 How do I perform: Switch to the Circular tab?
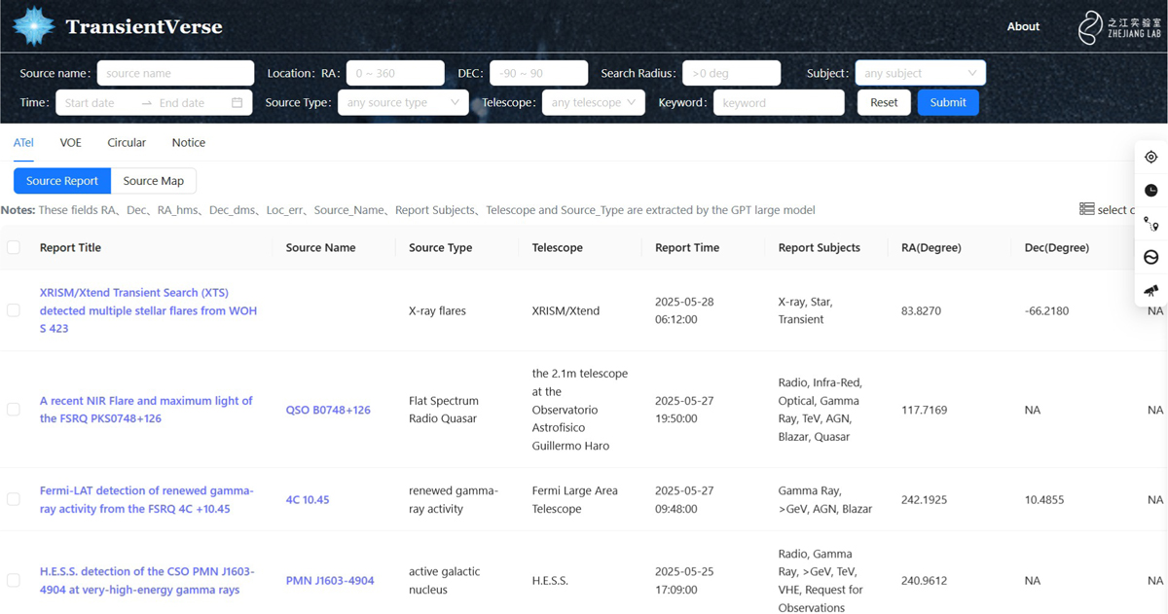[127, 142]
